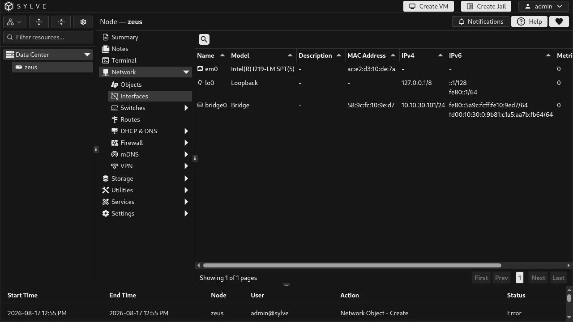Click the Objects cube icon

point(115,85)
